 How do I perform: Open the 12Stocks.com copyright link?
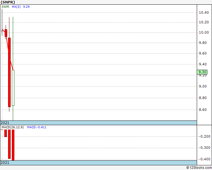pyautogui.click(x=199, y=168)
